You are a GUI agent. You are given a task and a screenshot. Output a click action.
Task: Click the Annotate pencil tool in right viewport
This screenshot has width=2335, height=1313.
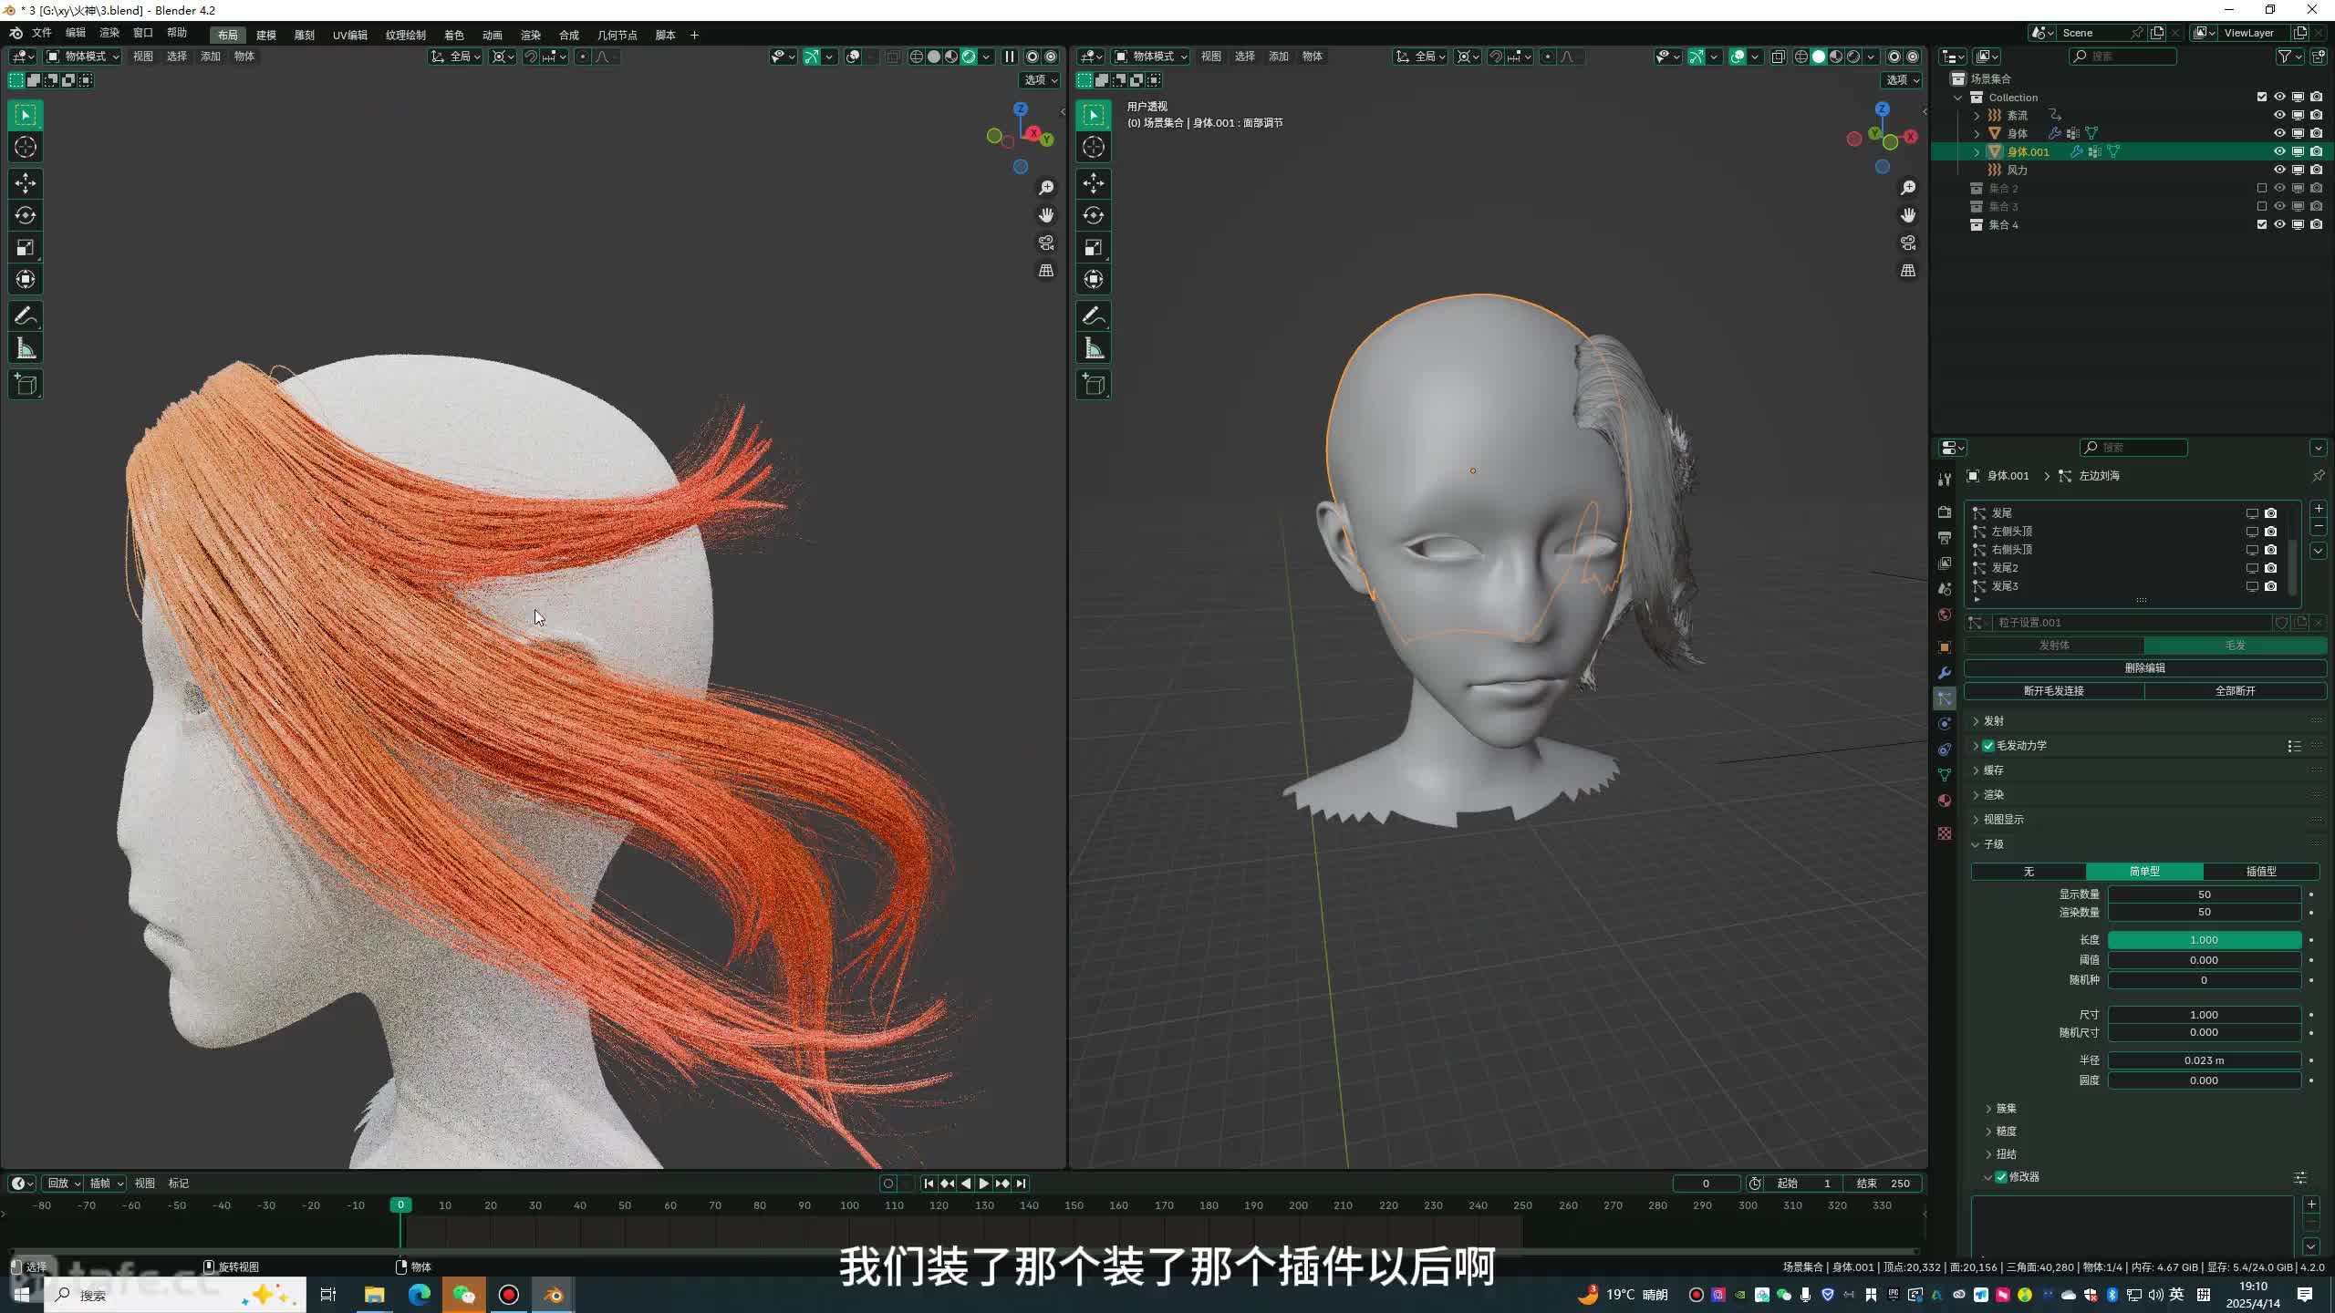coord(1094,316)
